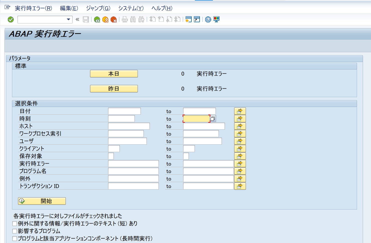The height and width of the screenshot is (243, 371).
Task: Cancel using the red X icon
Action: (114, 19)
